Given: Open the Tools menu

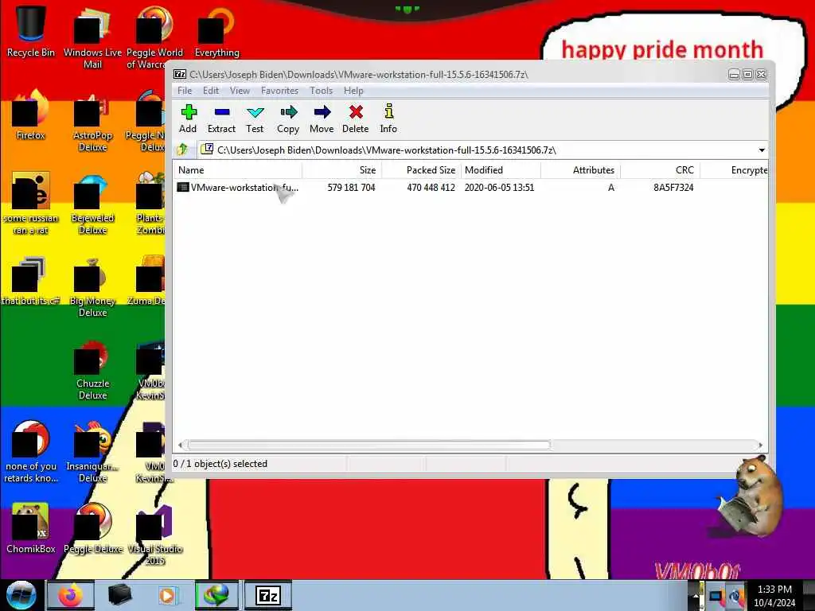Looking at the screenshot, I should click(322, 91).
